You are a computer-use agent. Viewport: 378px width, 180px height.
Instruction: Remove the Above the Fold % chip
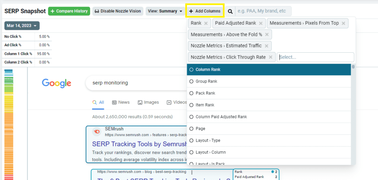coord(267,35)
